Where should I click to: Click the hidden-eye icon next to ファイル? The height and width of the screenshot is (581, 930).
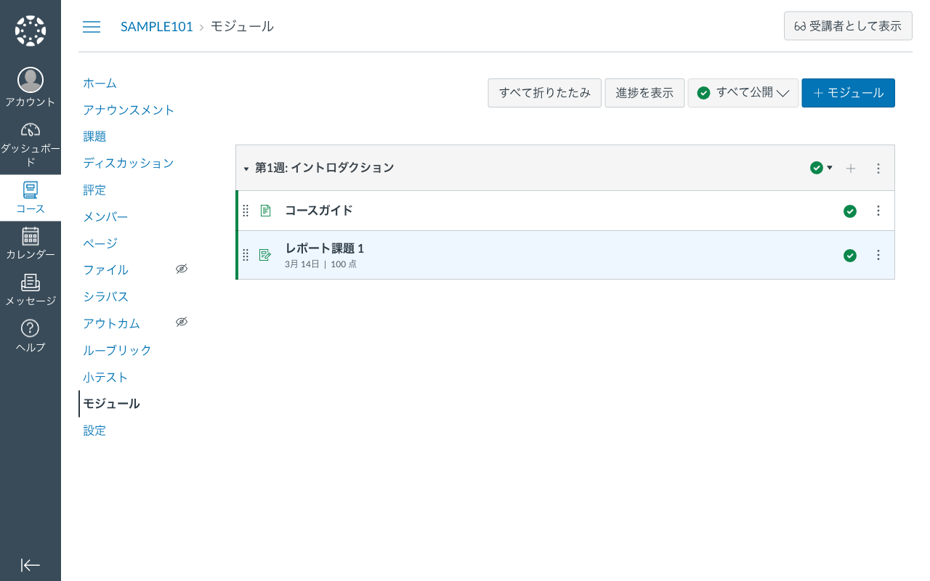181,268
